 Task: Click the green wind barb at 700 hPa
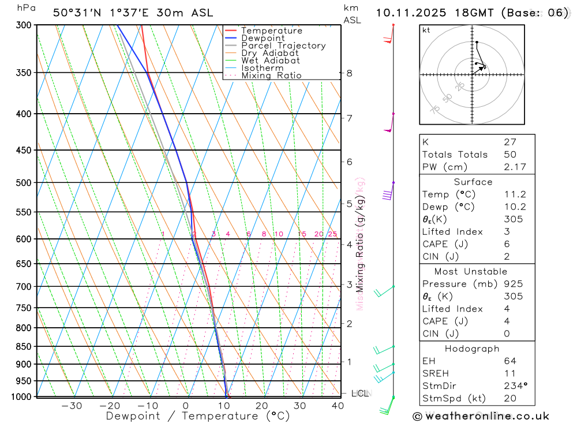pos(384,291)
